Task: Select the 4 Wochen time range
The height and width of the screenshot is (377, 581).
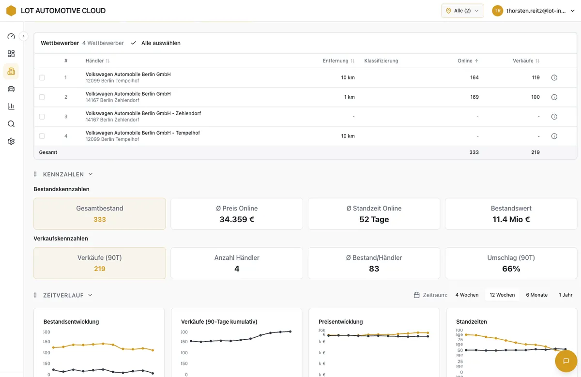Action: coord(467,295)
